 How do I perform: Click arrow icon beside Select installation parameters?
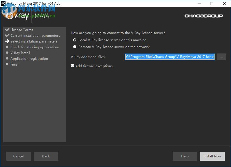(x=7, y=41)
